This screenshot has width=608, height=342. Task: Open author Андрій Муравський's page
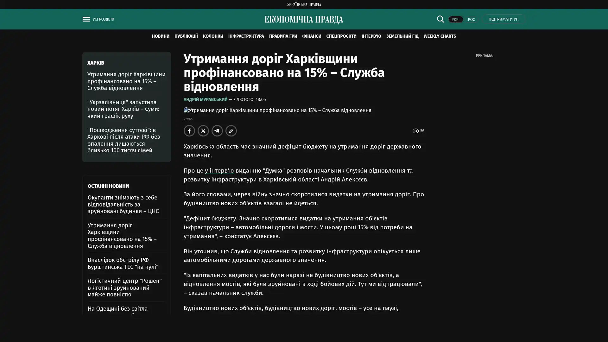click(x=205, y=100)
